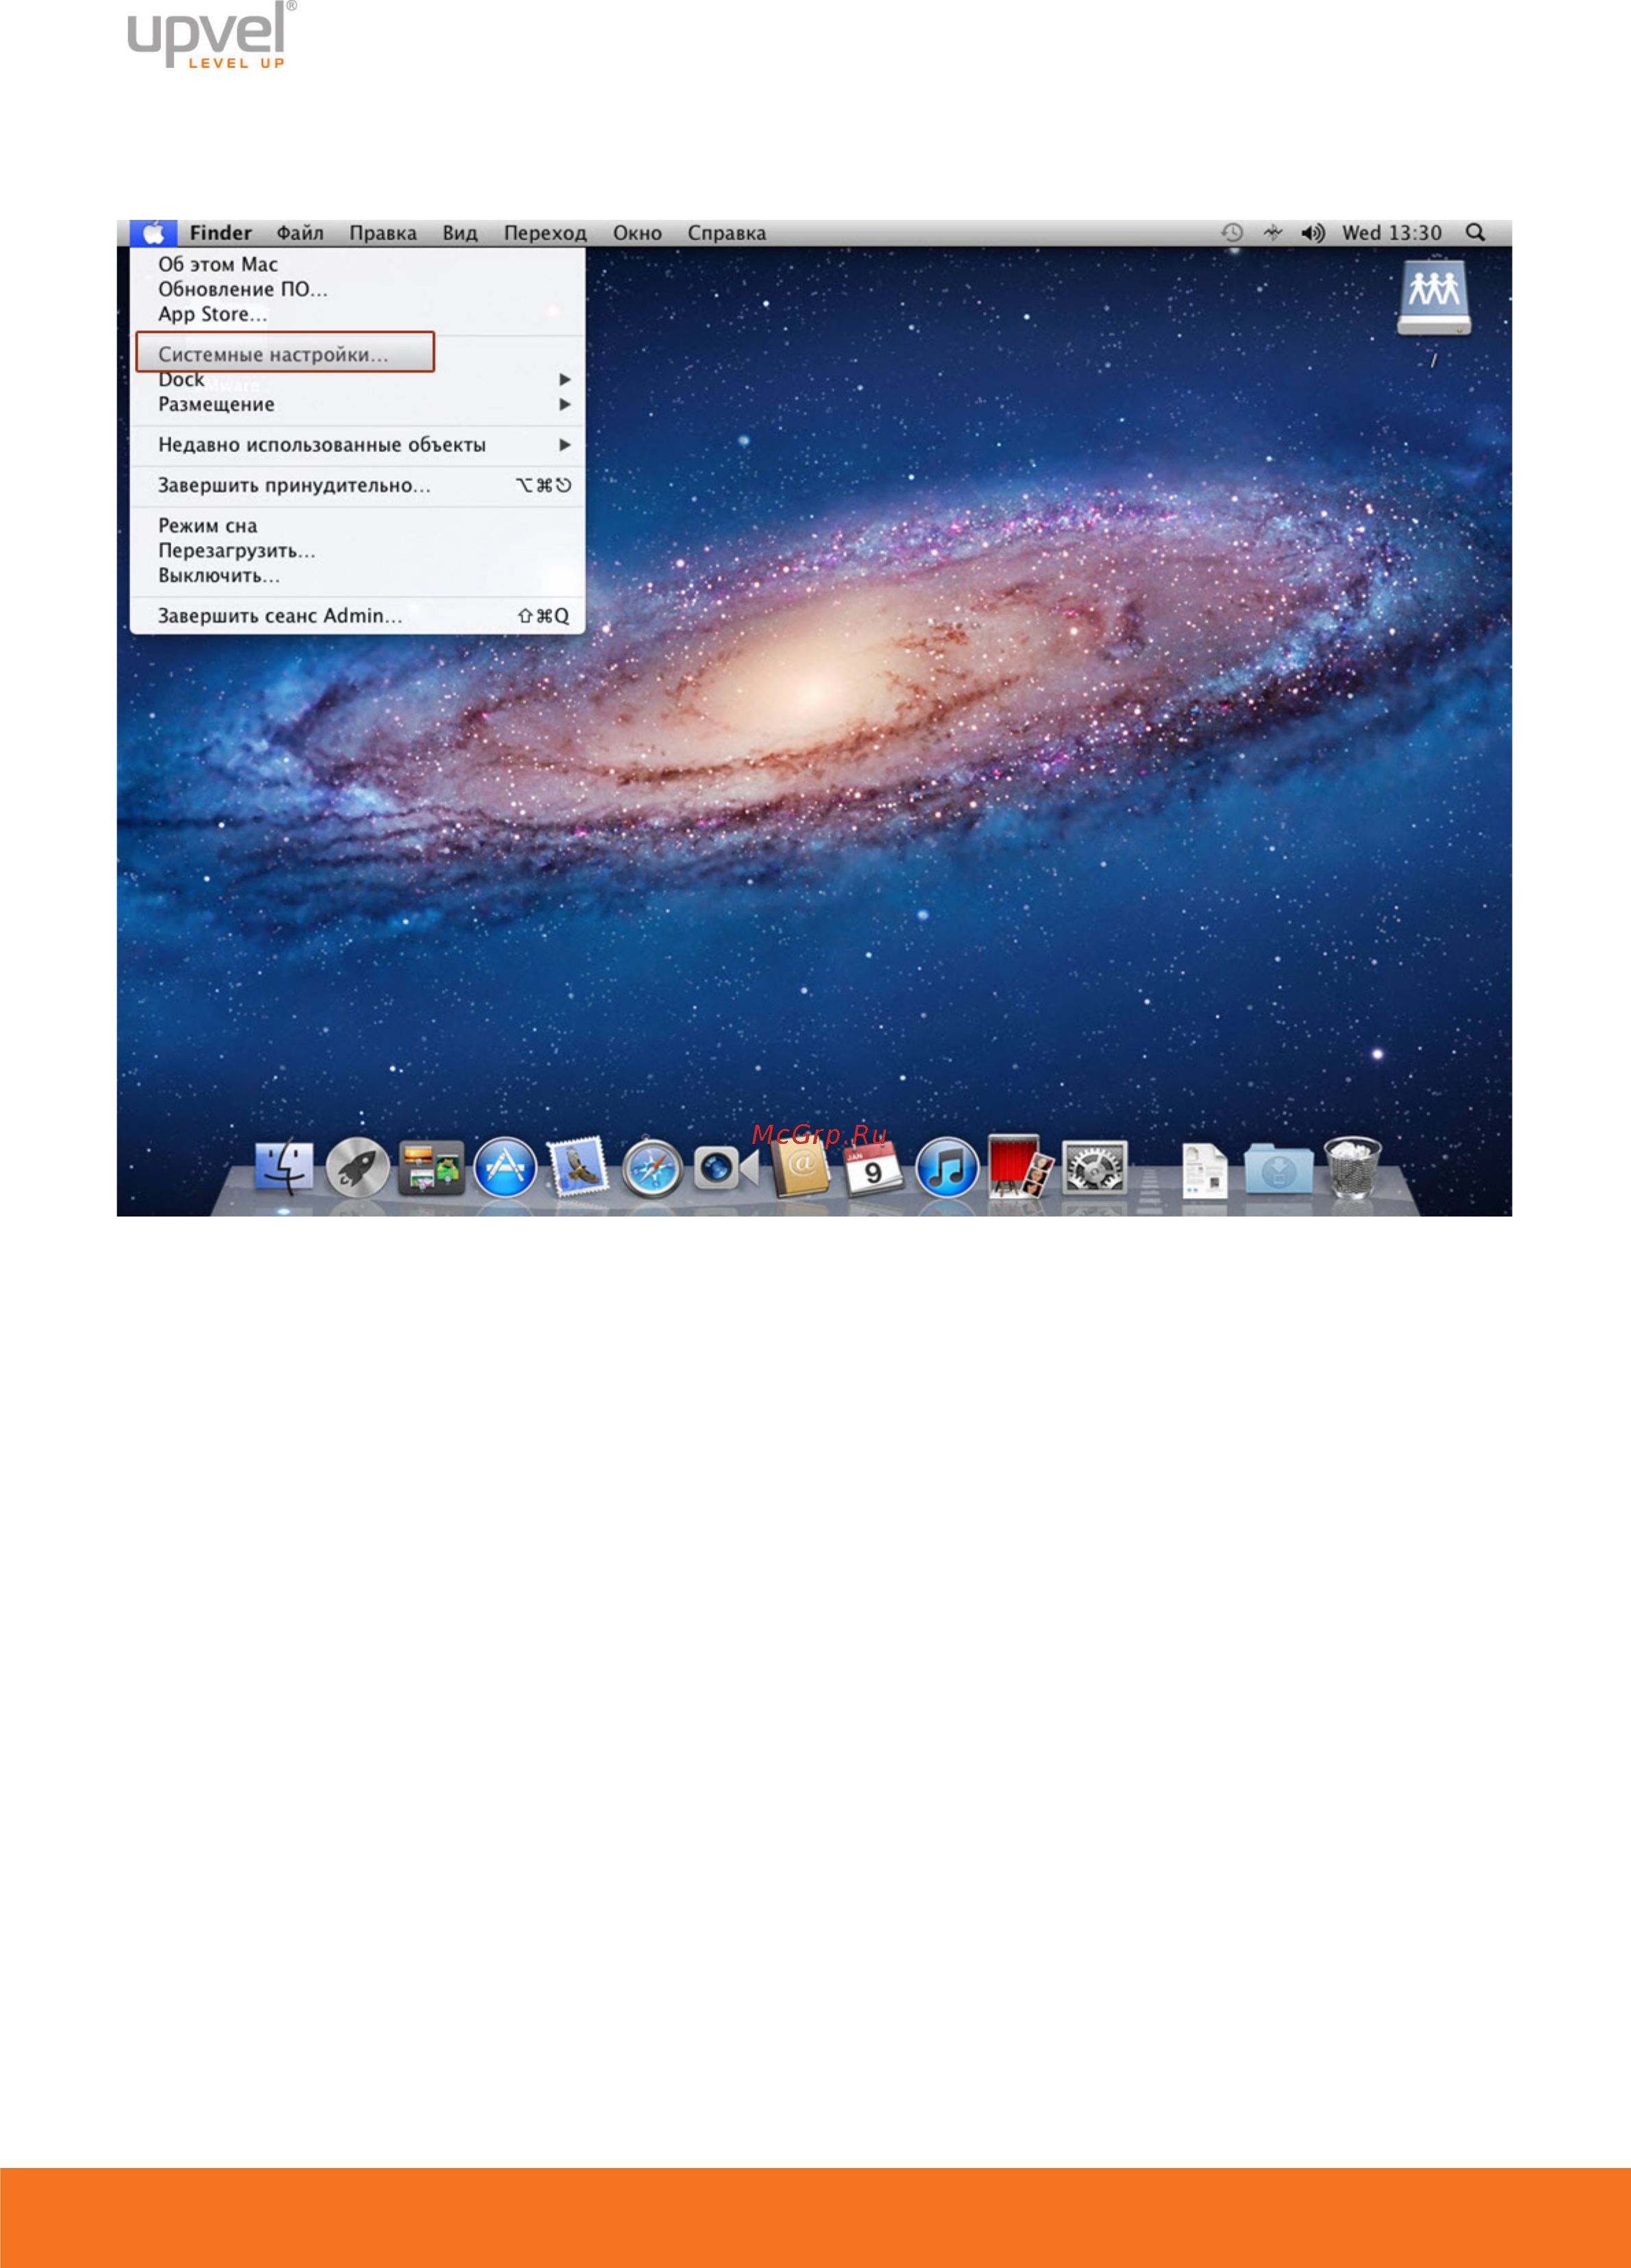The width and height of the screenshot is (1631, 2268).
Task: Open Spotlight search magnifier
Action: click(1475, 233)
